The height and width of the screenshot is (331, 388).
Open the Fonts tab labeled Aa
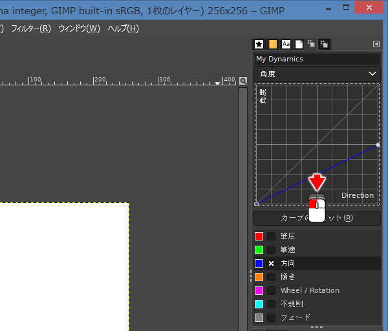[x=286, y=44]
